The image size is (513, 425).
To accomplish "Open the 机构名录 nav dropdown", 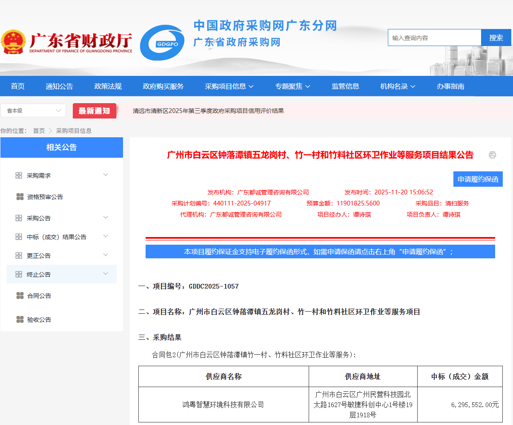I will pos(398,86).
